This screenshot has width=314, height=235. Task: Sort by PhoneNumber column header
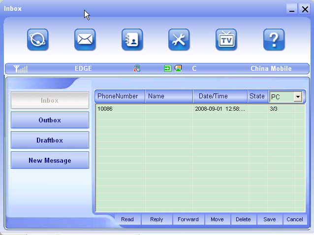click(x=120, y=96)
